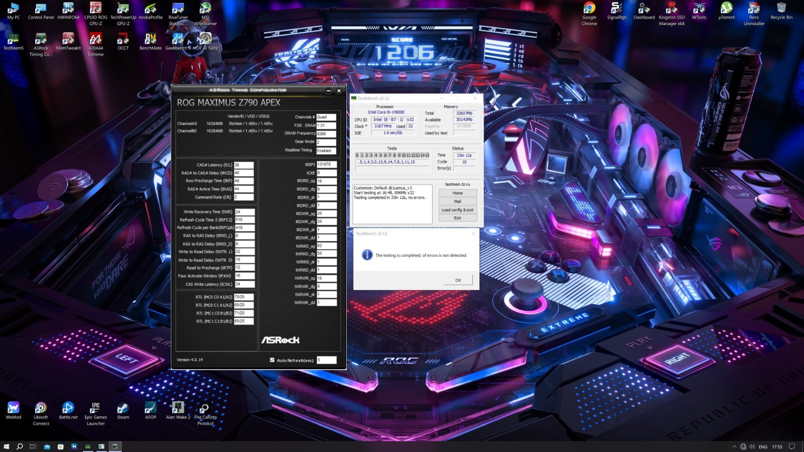Open µTorrent desktop shortcut
Screen dimensions: 804x452
pyautogui.click(x=726, y=12)
